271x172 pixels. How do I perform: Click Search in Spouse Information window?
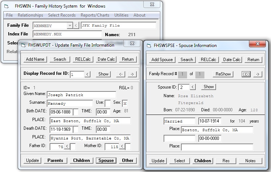click(x=187, y=60)
